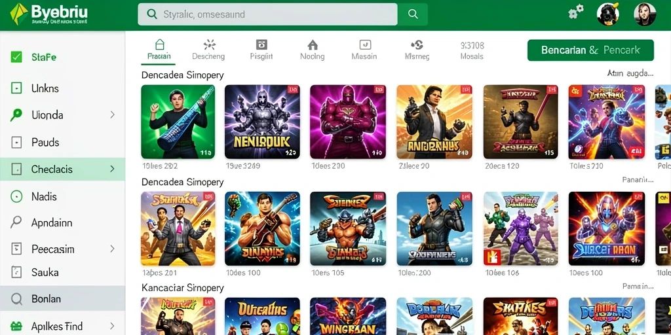The image size is (671, 335).
Task: Open the Atun eugda link
Action: pyautogui.click(x=630, y=73)
